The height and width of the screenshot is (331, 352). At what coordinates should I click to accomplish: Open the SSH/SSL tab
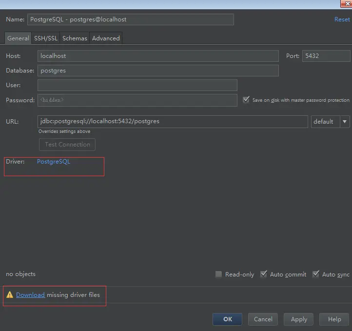pos(46,38)
